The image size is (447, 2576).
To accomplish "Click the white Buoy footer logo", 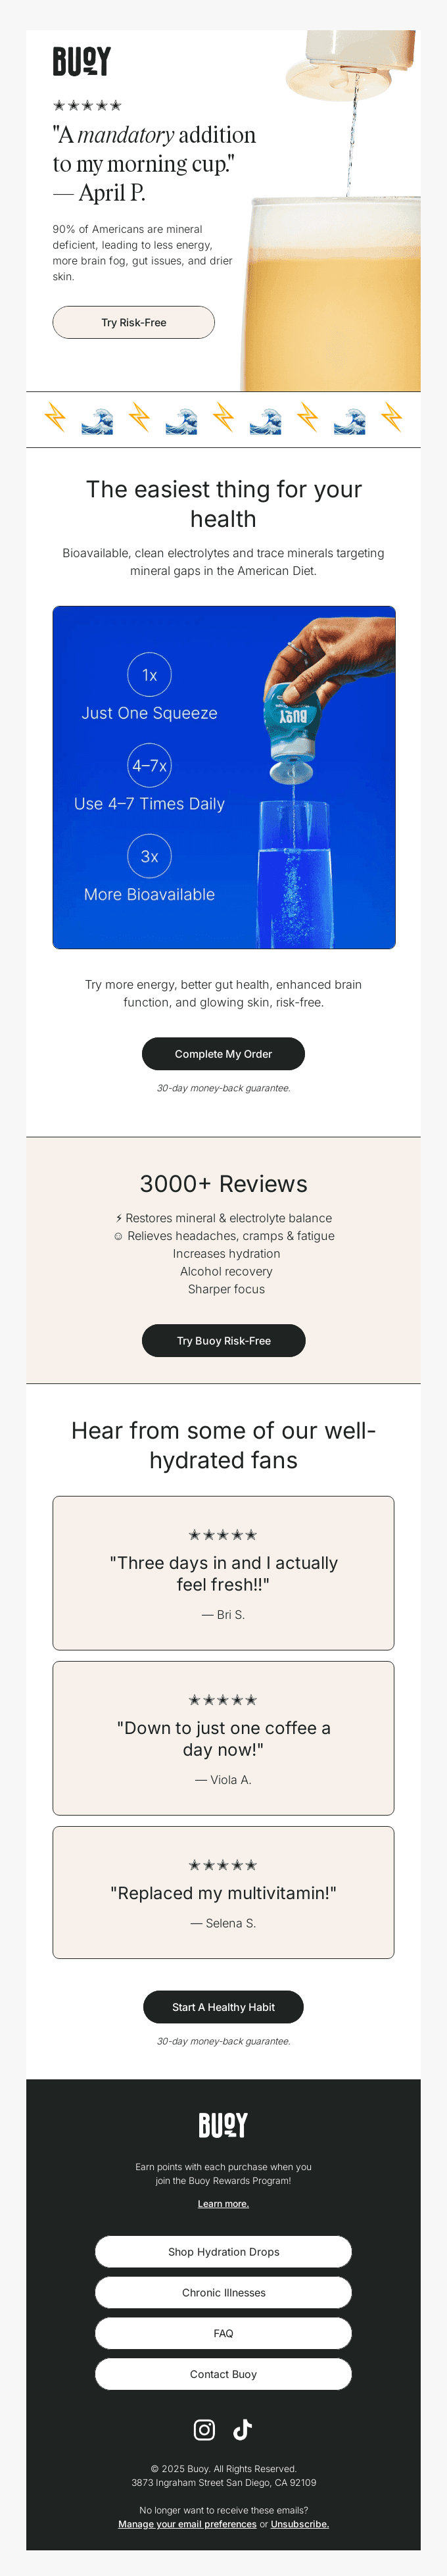I will (x=223, y=2124).
